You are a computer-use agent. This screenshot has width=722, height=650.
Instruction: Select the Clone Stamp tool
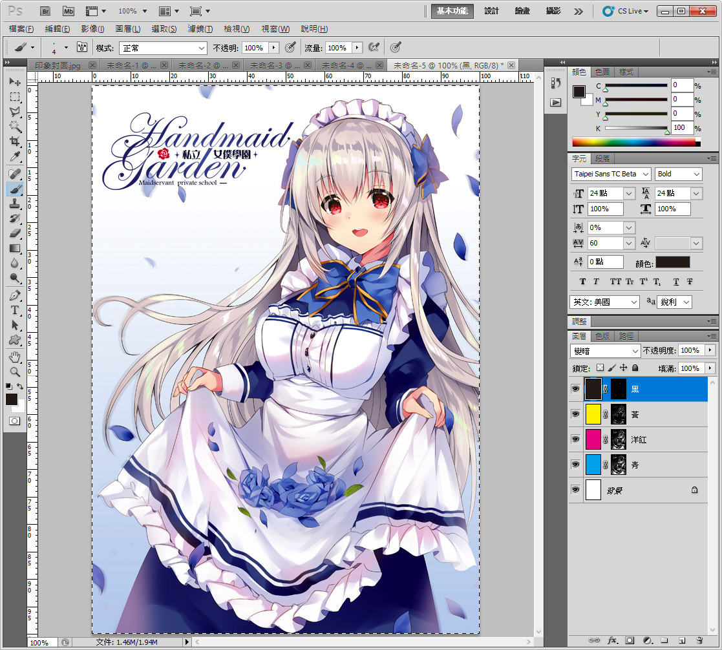coord(15,204)
